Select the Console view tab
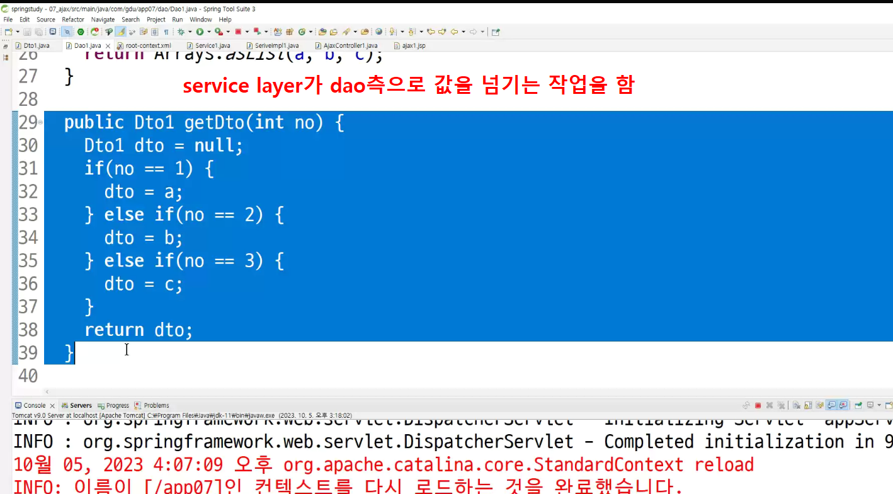This screenshot has width=893, height=494. pos(34,406)
